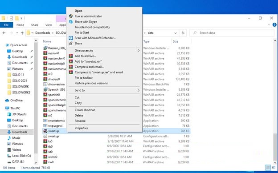Choose Pin to taskbar
Screen dimensions: 278x173
pyautogui.click(x=83, y=77)
